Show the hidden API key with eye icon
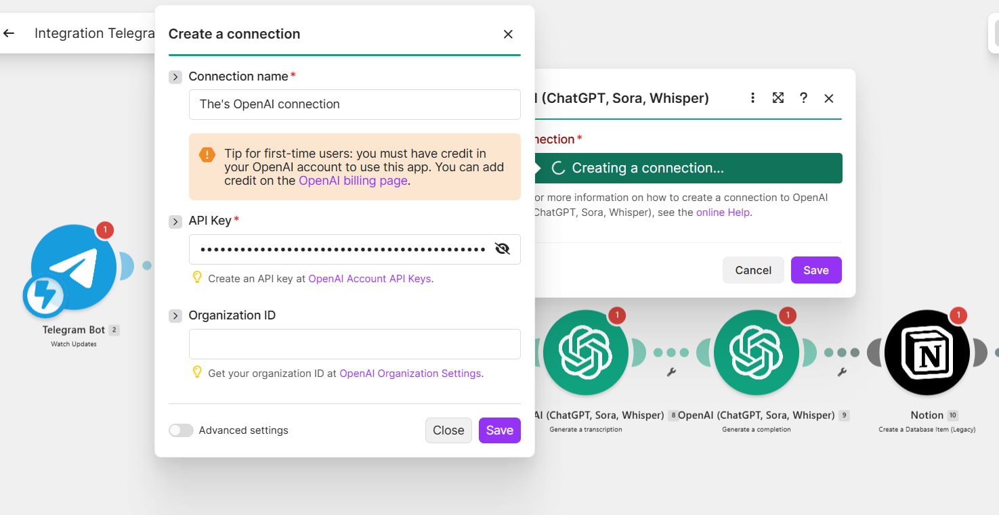Viewport: 999px width, 515px height. pyautogui.click(x=503, y=249)
